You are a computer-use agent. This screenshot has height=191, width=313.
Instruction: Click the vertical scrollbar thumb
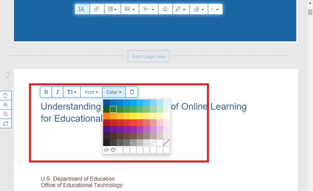pos(310,12)
